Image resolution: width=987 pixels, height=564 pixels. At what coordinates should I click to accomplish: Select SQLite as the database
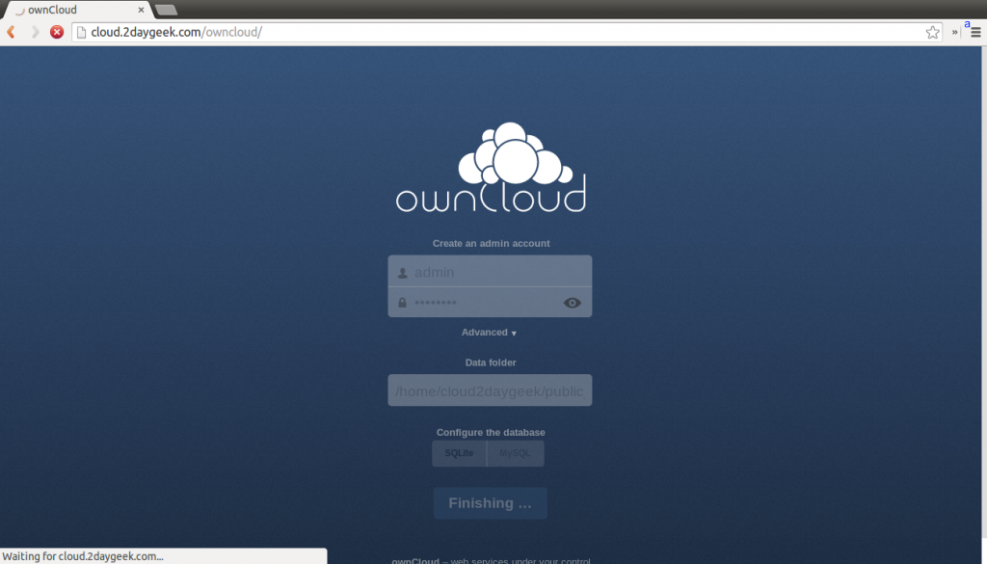(x=459, y=452)
